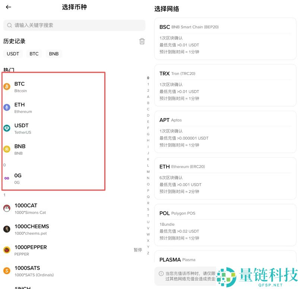Jump to index letter B

point(148,103)
